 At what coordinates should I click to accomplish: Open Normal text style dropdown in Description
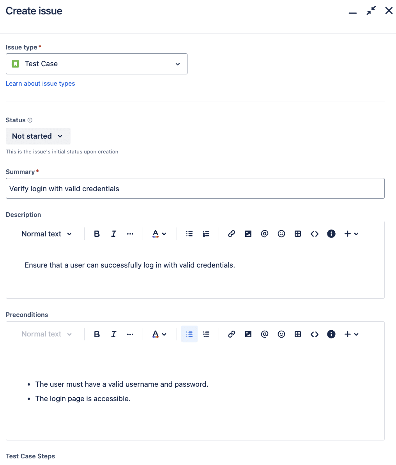coord(47,234)
